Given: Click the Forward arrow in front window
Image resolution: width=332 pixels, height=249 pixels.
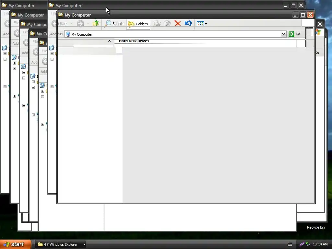Looking at the screenshot, I should (80, 23).
